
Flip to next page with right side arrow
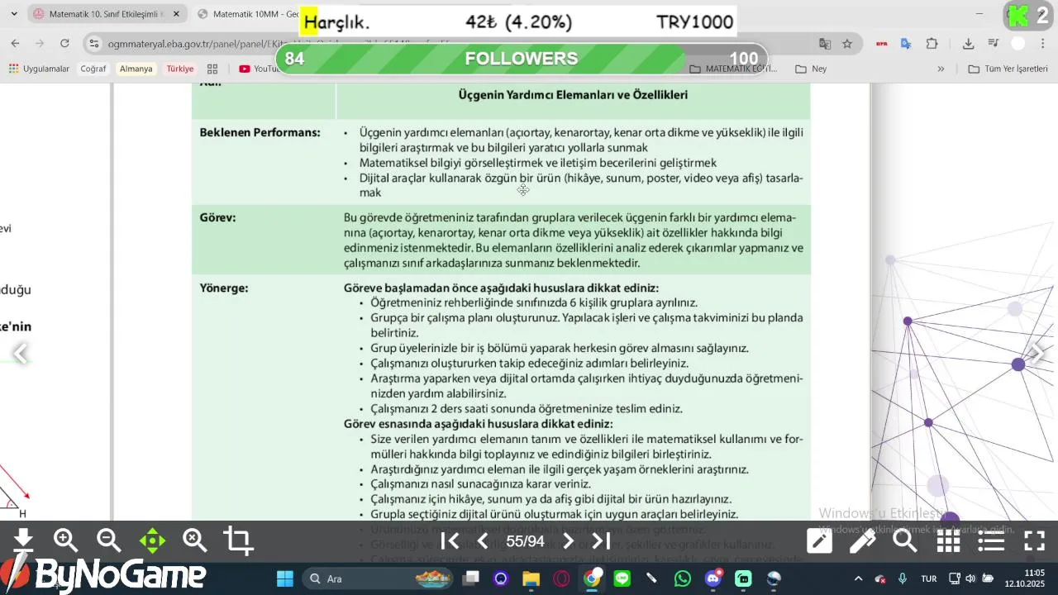click(1038, 352)
